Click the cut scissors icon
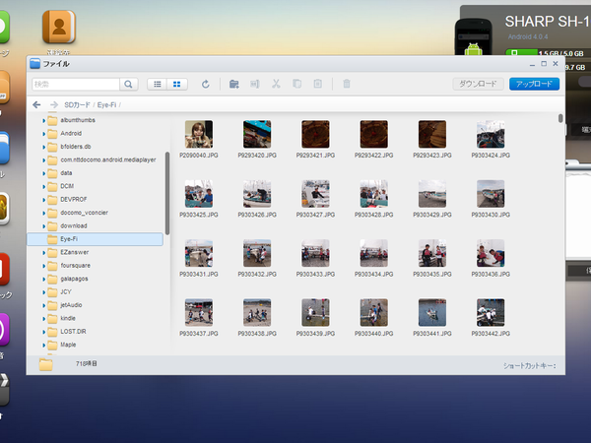The height and width of the screenshot is (443, 591). tap(276, 84)
